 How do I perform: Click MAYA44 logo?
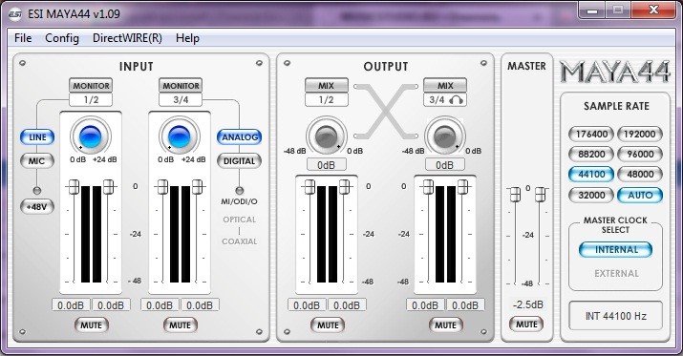point(615,72)
